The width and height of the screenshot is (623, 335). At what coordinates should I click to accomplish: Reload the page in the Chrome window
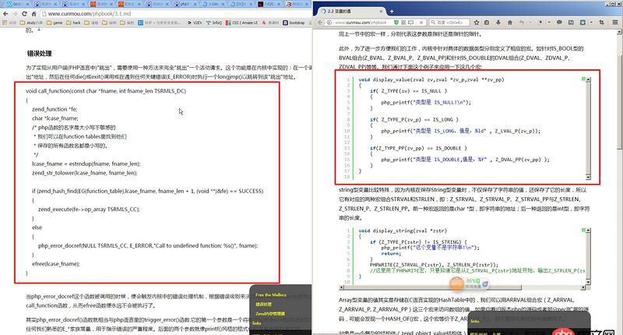(24, 13)
